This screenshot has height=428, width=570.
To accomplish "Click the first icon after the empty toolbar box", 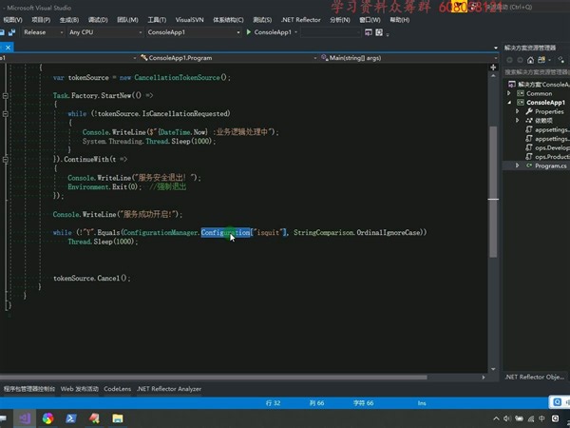I will [369, 32].
